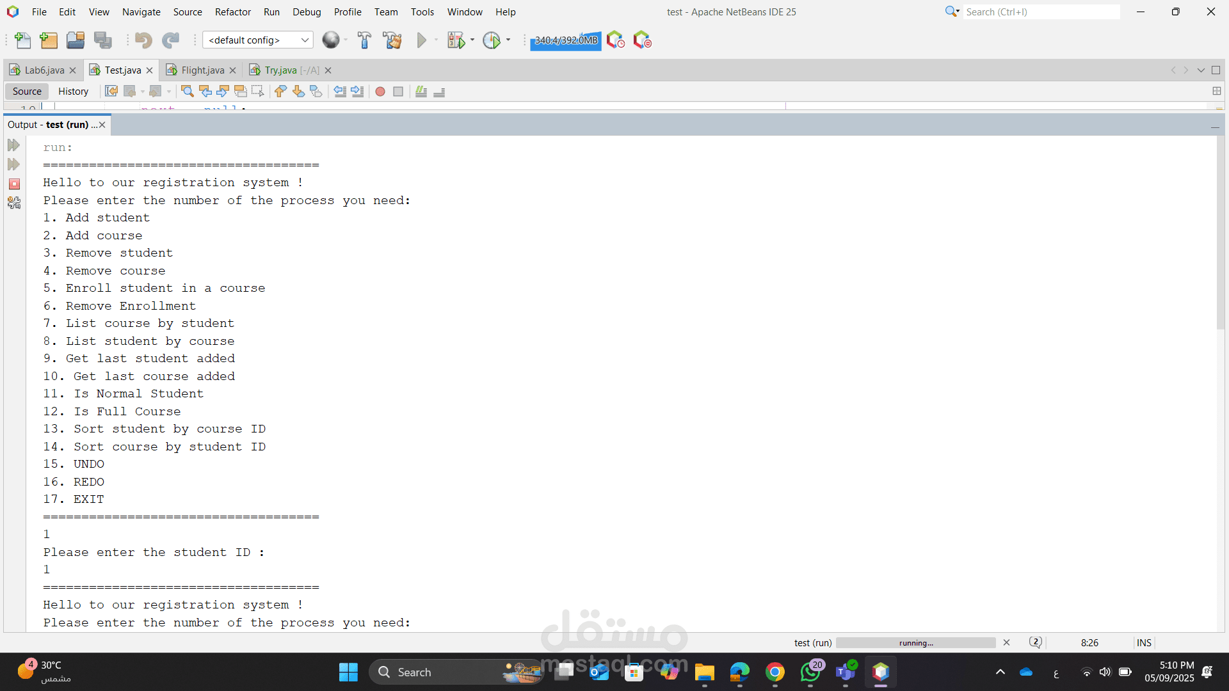Open Chrome from the Windows taskbar

click(x=775, y=672)
